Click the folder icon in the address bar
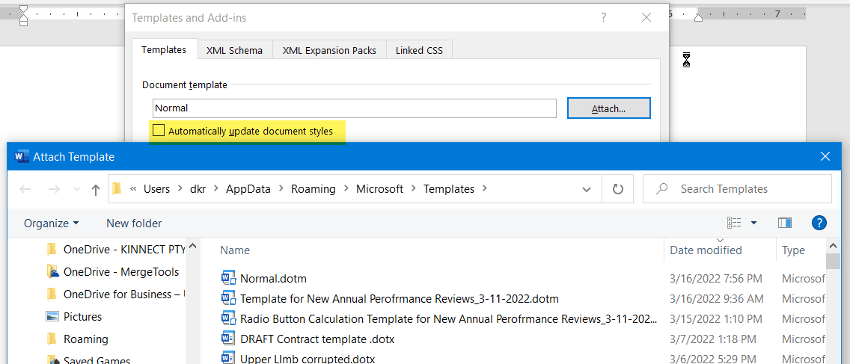This screenshot has height=364, width=850. pyautogui.click(x=117, y=189)
